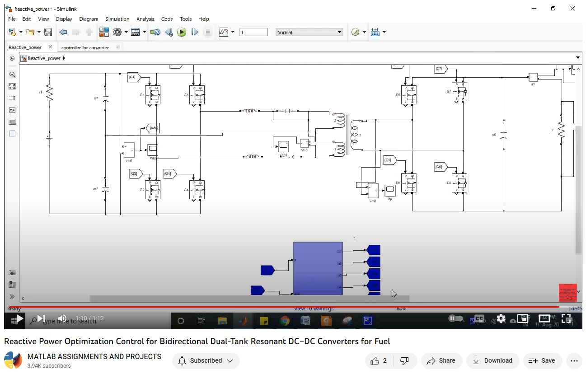Click the Stop simulation toolbar icon

(208, 32)
